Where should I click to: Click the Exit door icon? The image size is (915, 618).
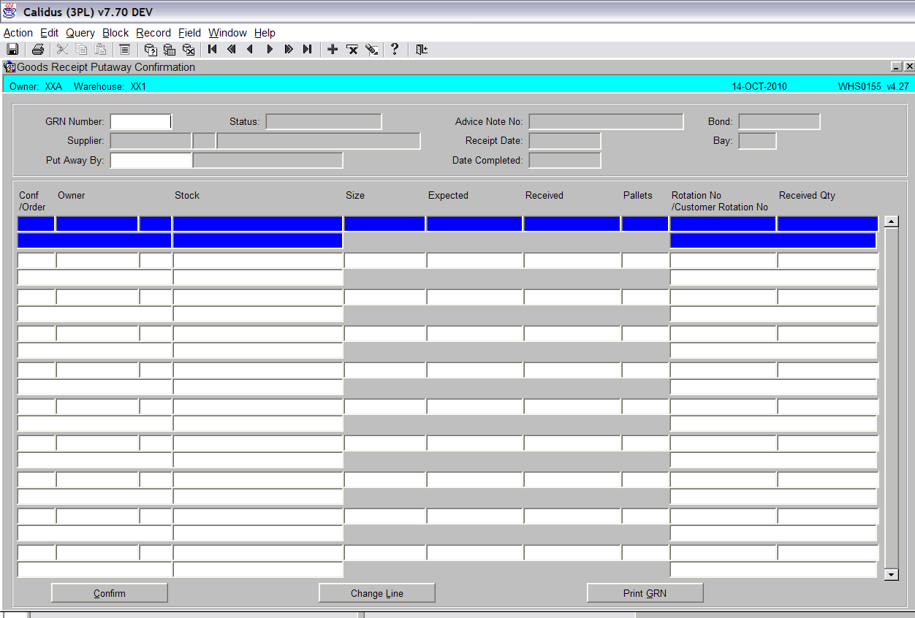tap(422, 50)
